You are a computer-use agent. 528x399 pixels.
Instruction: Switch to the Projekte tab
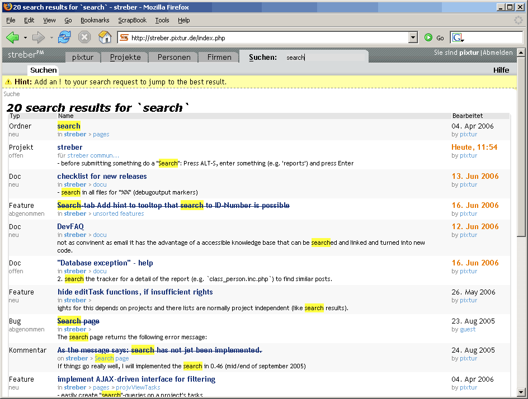tap(125, 57)
